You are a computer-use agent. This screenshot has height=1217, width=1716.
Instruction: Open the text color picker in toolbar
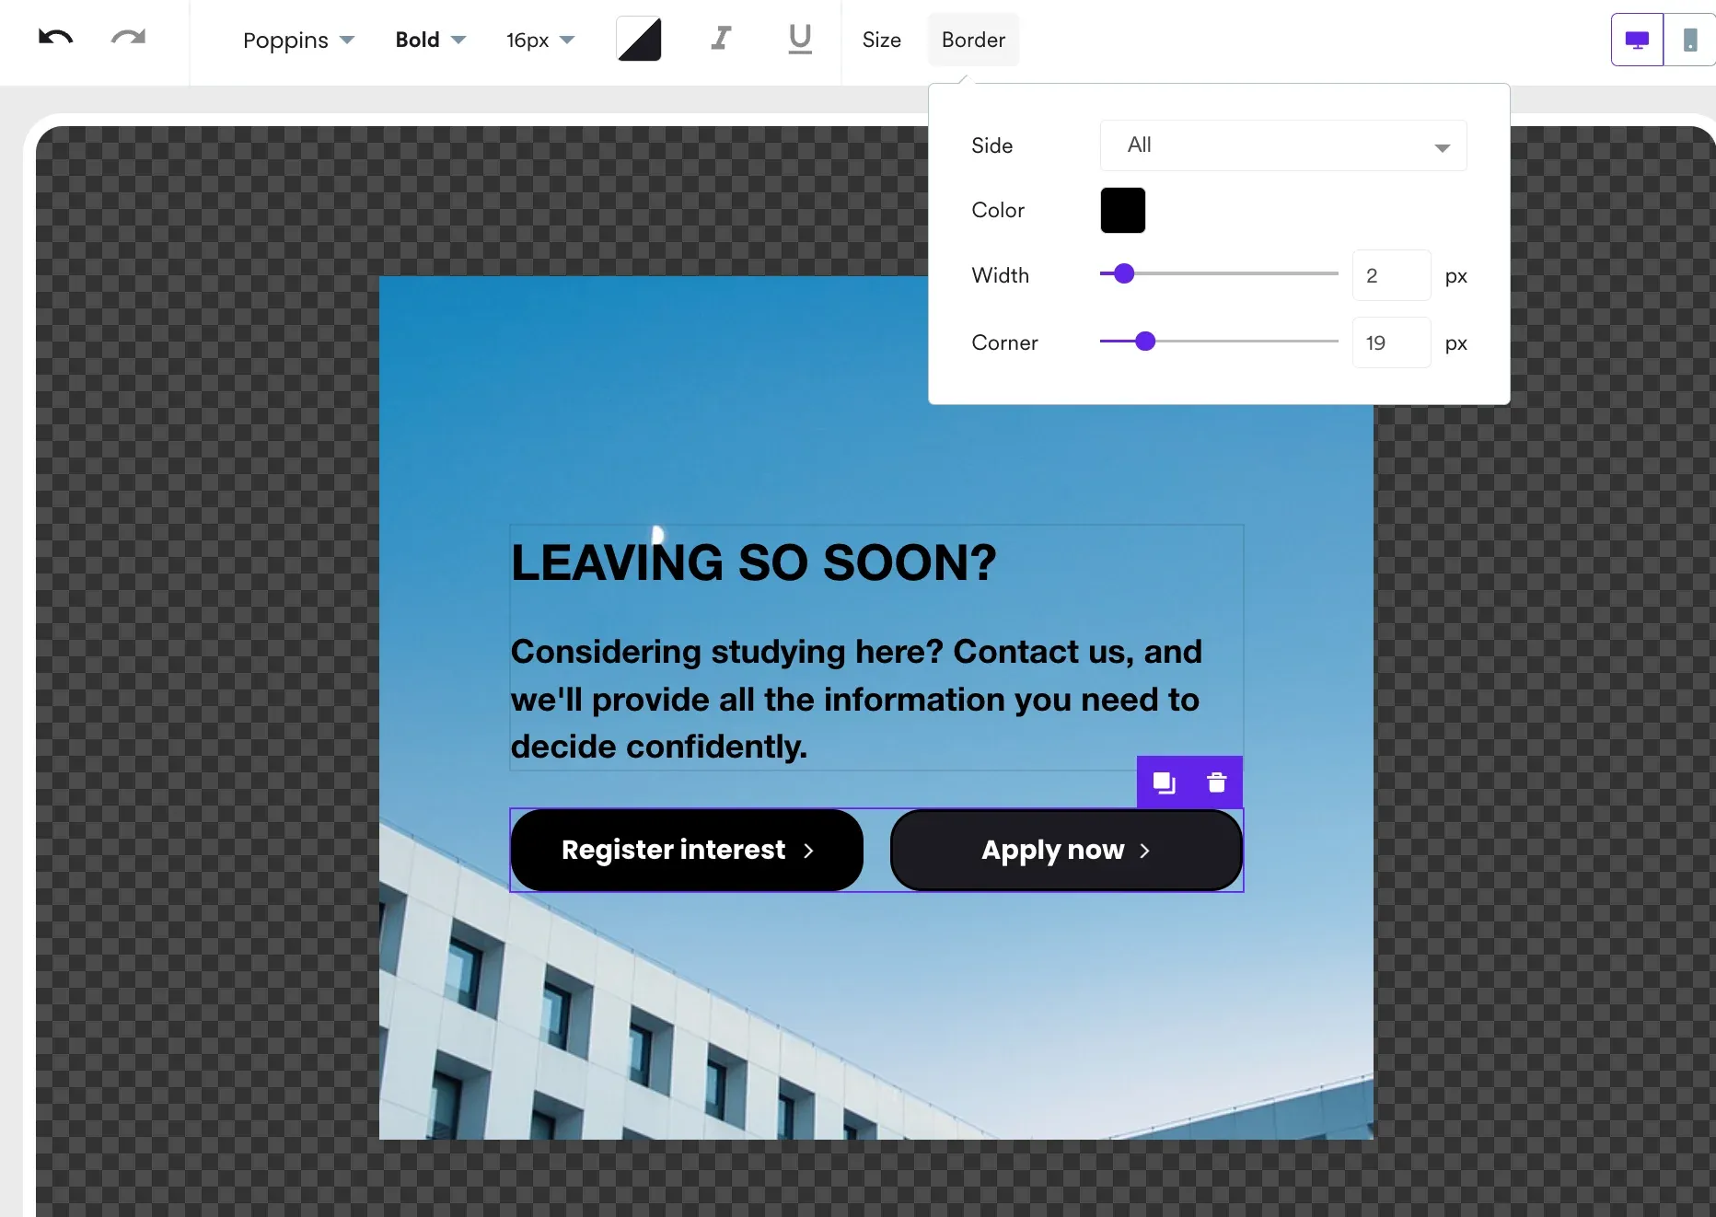(639, 40)
